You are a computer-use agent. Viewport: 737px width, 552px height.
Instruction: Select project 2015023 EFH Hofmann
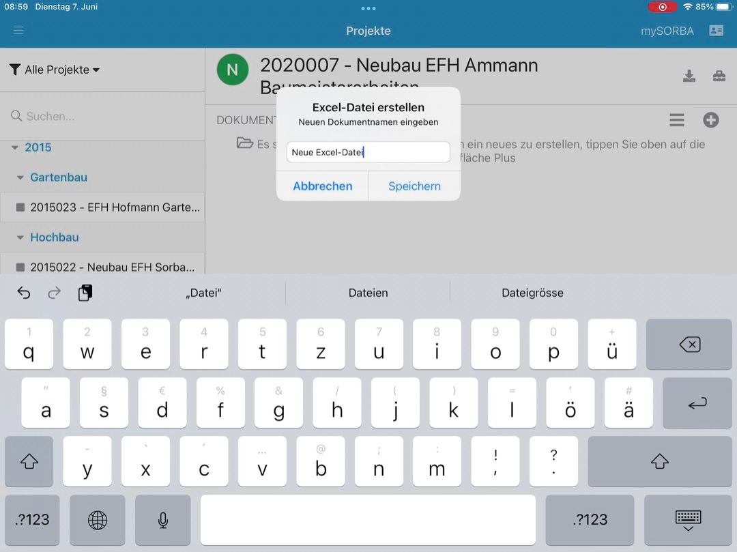tap(109, 207)
